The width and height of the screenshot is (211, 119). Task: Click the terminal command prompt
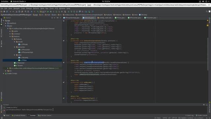click(x=30, y=110)
